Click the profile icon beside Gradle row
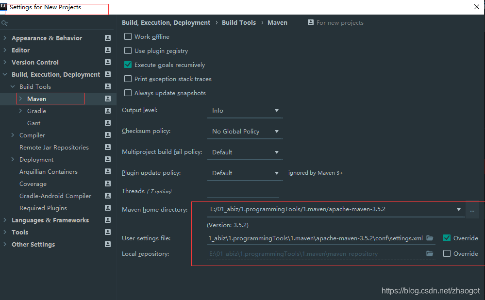This screenshot has height=300, width=485. click(108, 111)
